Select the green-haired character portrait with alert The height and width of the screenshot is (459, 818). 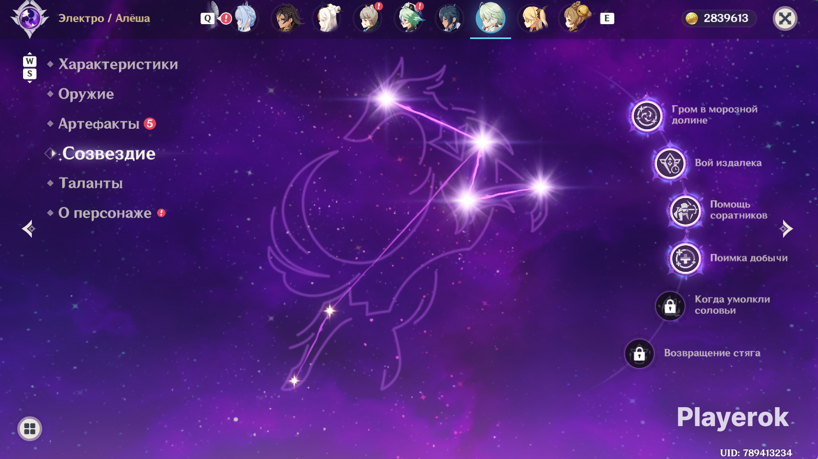409,18
